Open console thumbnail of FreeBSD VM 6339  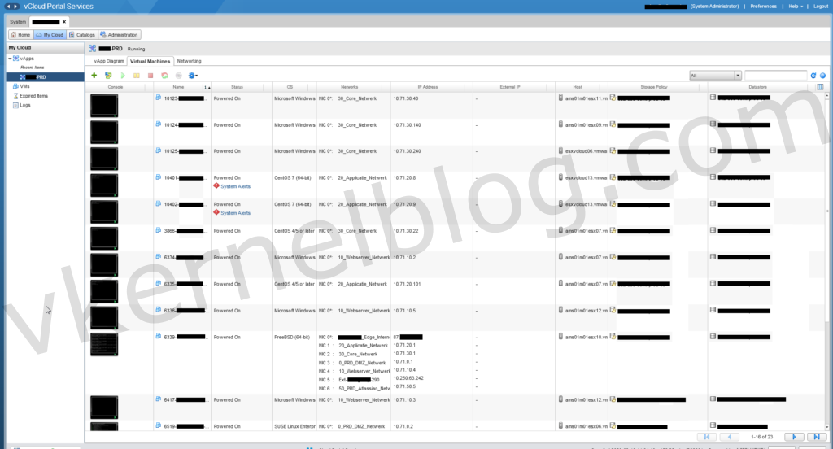104,344
